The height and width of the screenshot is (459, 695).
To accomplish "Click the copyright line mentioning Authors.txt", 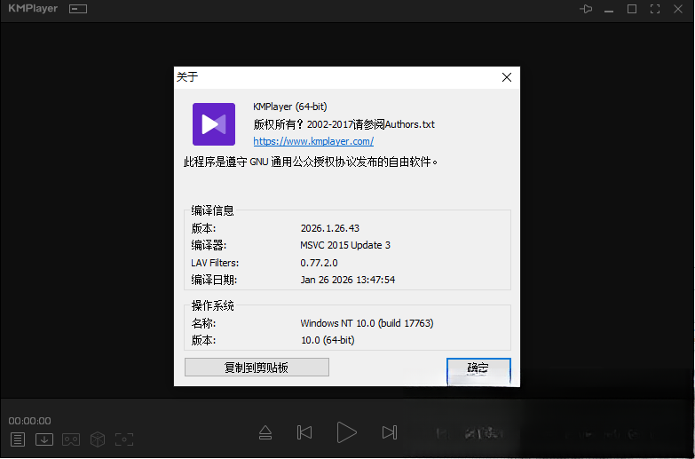I will pos(344,124).
